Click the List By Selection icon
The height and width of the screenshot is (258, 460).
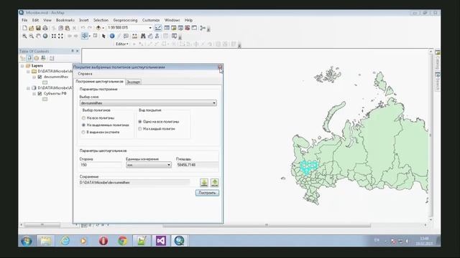pyautogui.click(x=43, y=58)
